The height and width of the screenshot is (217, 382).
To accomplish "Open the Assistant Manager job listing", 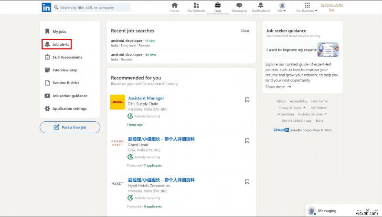I will (146, 98).
